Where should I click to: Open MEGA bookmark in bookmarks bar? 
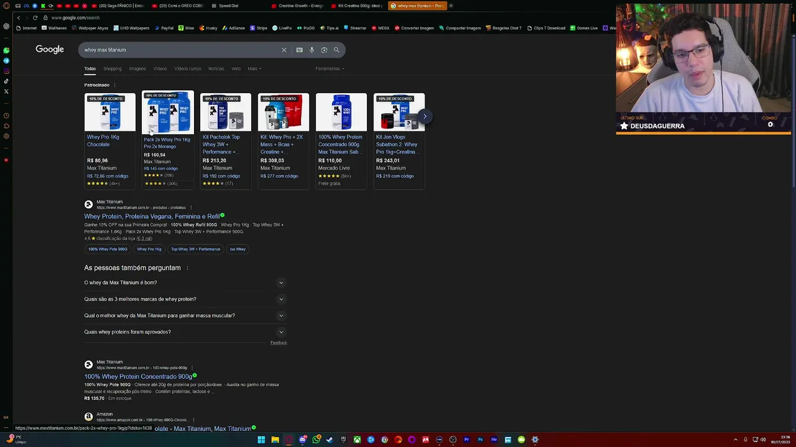click(x=381, y=28)
